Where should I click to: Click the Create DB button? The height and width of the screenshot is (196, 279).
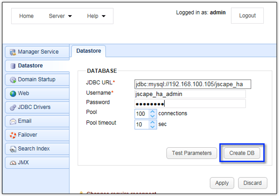click(242, 153)
